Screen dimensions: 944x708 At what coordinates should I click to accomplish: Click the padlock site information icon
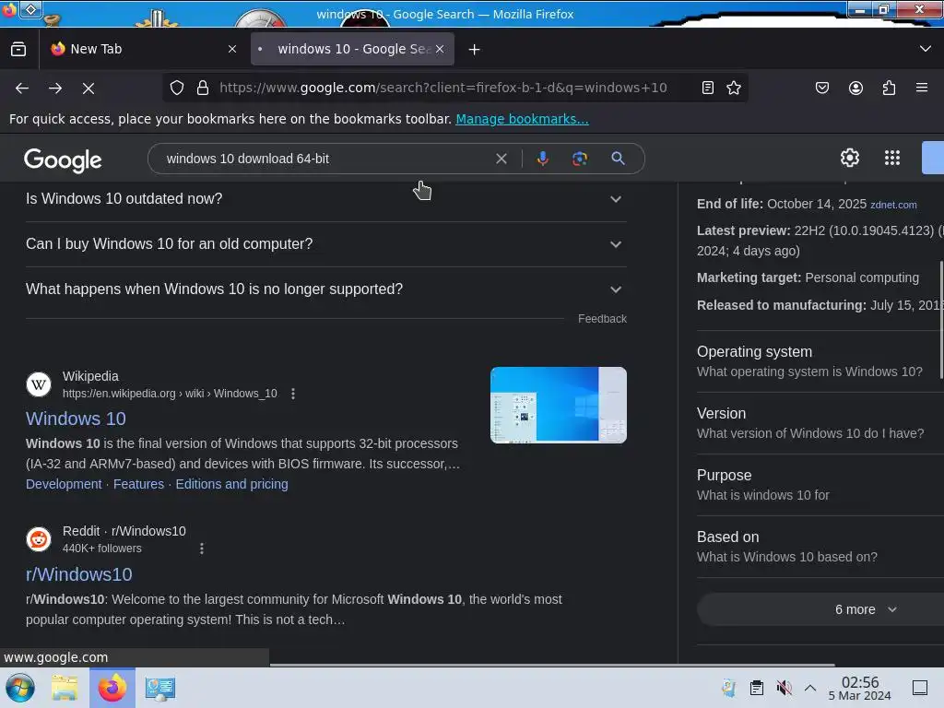[203, 88]
